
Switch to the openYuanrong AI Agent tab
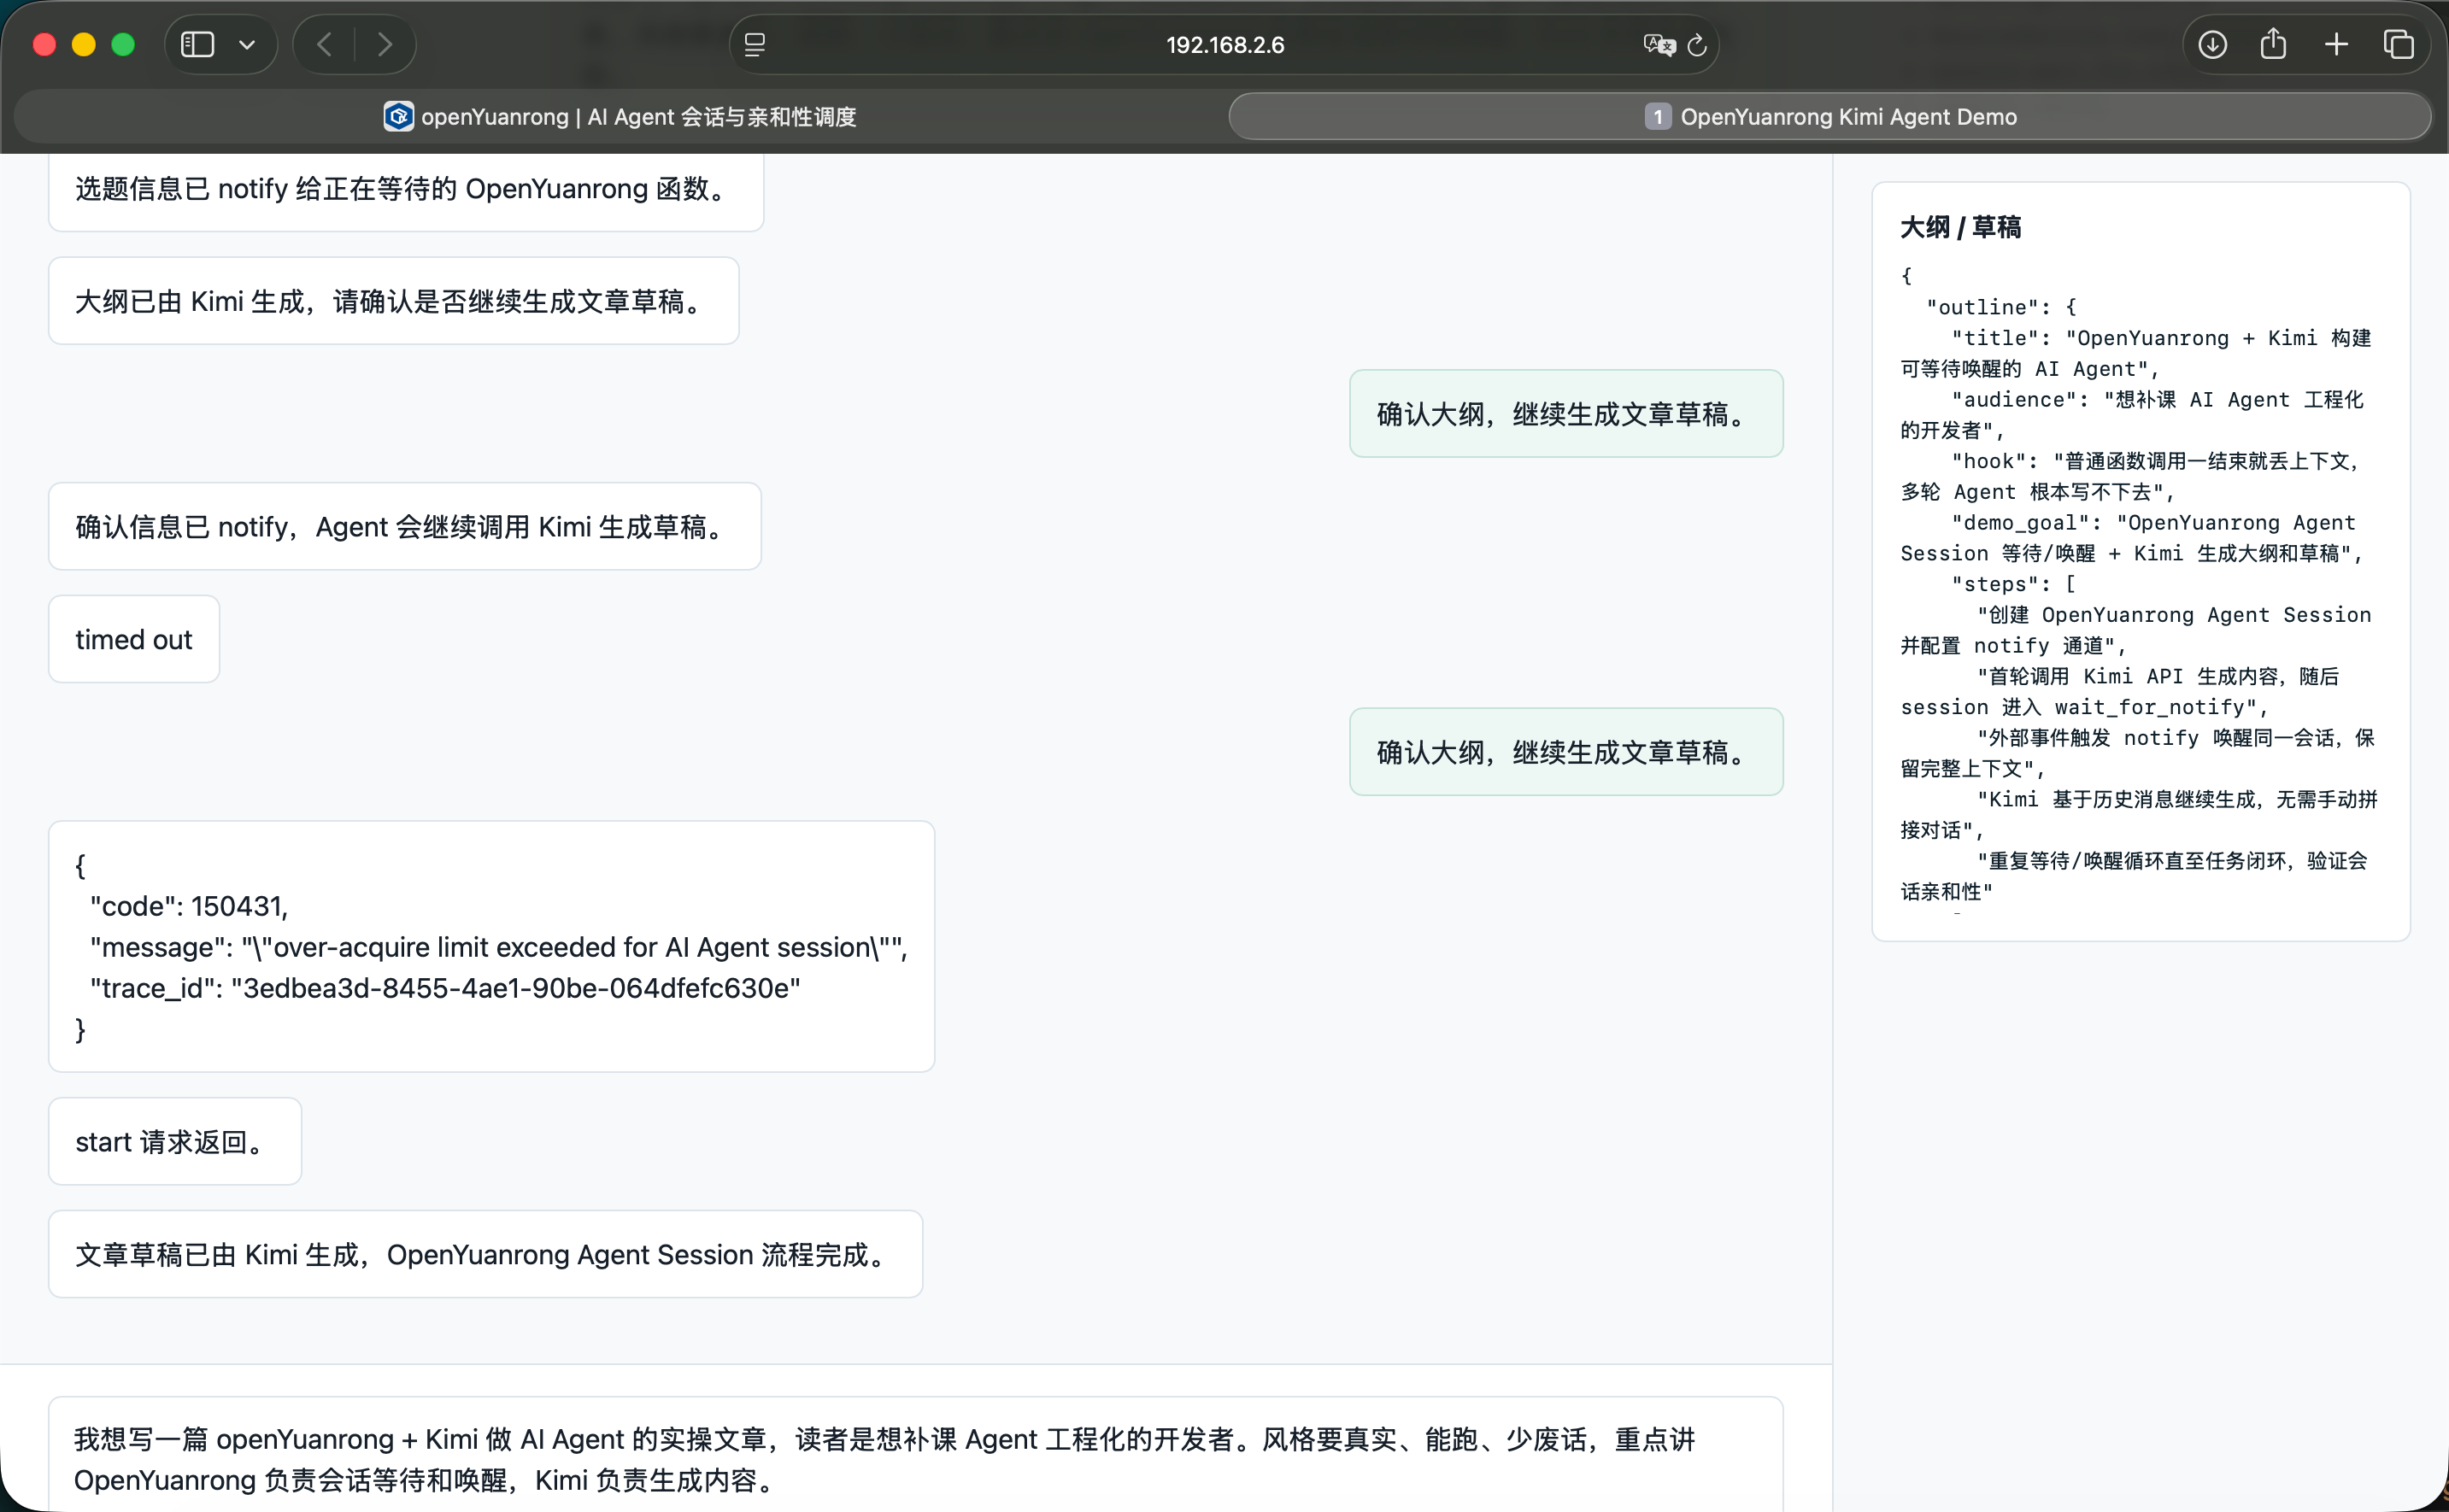click(620, 117)
